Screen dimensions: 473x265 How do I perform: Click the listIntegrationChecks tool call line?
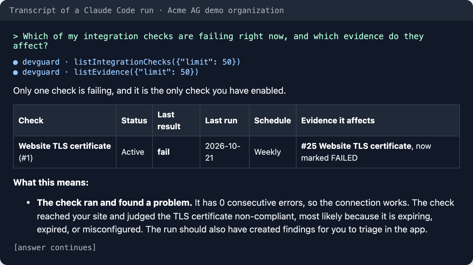(127, 62)
